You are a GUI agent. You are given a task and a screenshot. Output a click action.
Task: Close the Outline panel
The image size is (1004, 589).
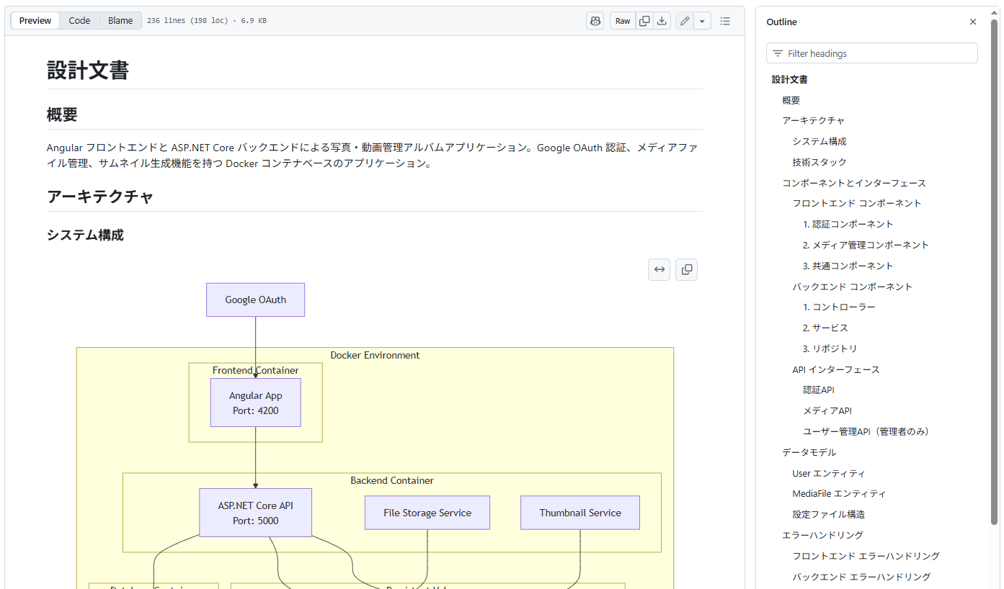click(973, 22)
